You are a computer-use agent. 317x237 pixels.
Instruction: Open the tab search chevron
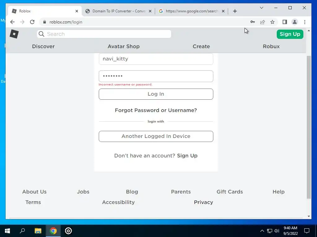click(x=261, y=8)
